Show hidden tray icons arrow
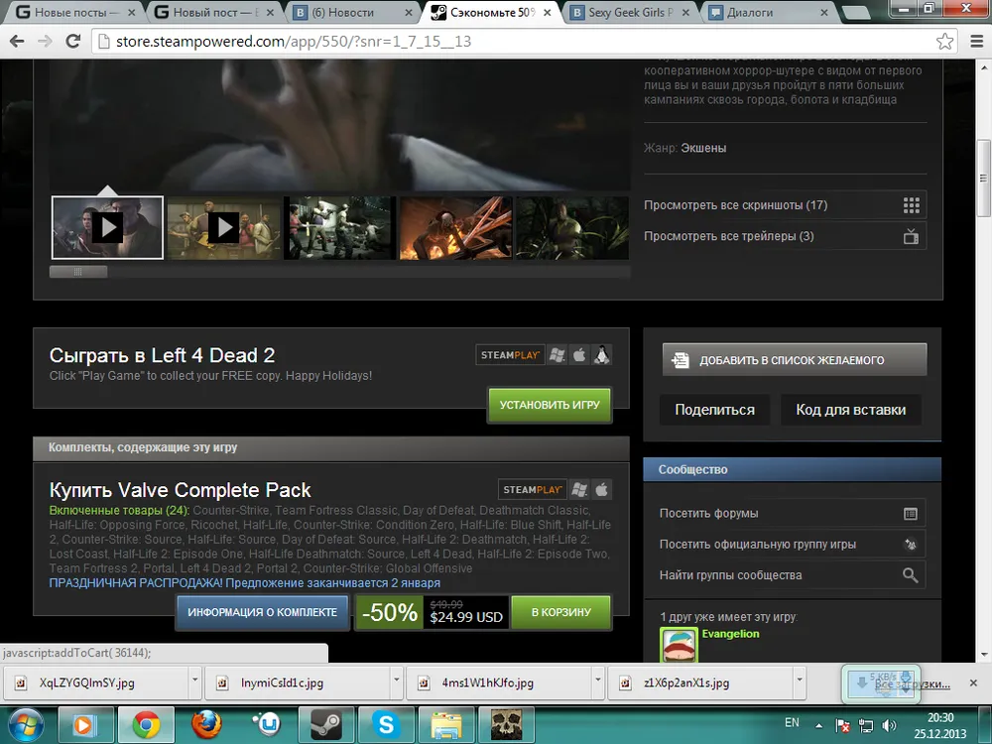Screen dimensions: 992x744 818,726
